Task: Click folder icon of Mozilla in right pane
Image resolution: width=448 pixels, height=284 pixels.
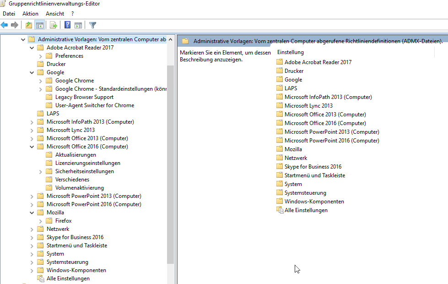Action: click(280, 149)
